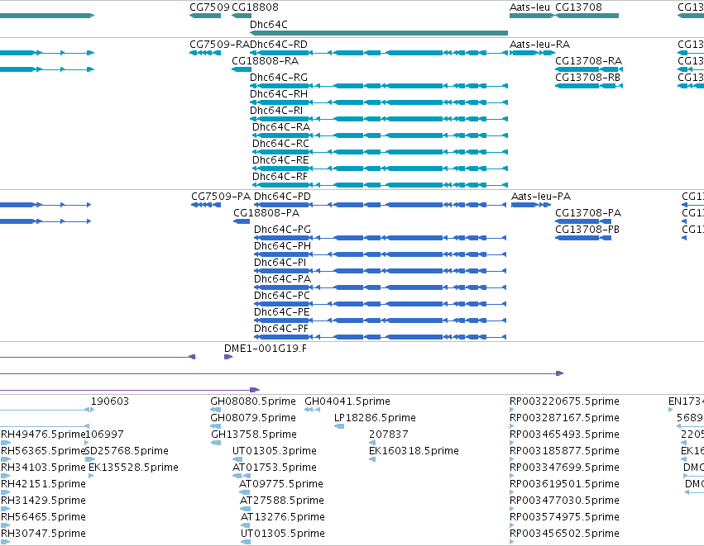Open transcript Dhc64C-RH
Image resolution: width=704 pixels, height=546 pixels.
(278, 94)
